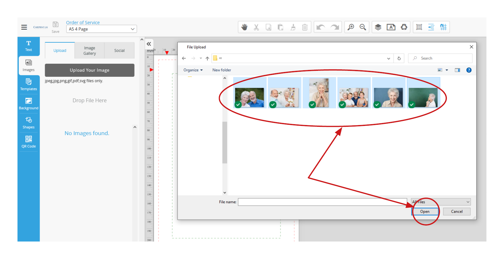504x259 pixels.
Task: Click the zoom in magnifier
Action: 351,27
